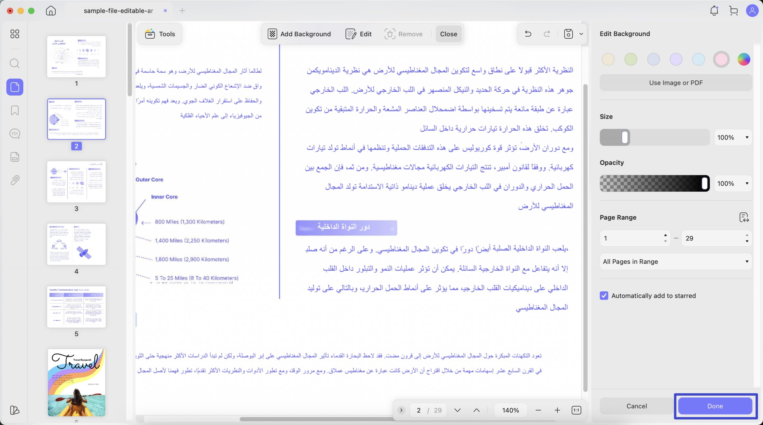This screenshot has width=763, height=425.
Task: Click the current page number field
Action: (x=419, y=410)
